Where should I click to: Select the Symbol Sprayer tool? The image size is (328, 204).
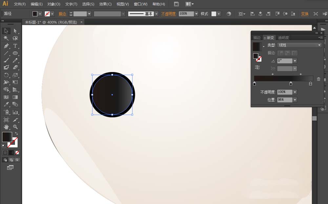pyautogui.click(x=6, y=112)
